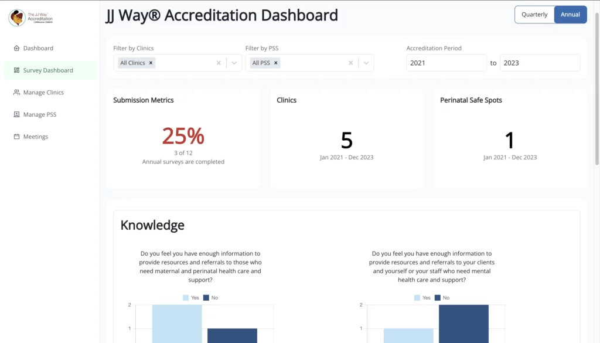Open the Dashboard page from sidebar
This screenshot has height=343, width=600.
pyautogui.click(x=50, y=48)
